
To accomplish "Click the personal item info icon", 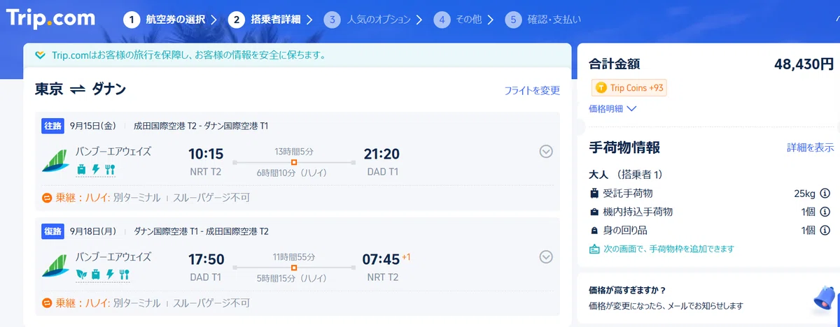I will coord(825,230).
